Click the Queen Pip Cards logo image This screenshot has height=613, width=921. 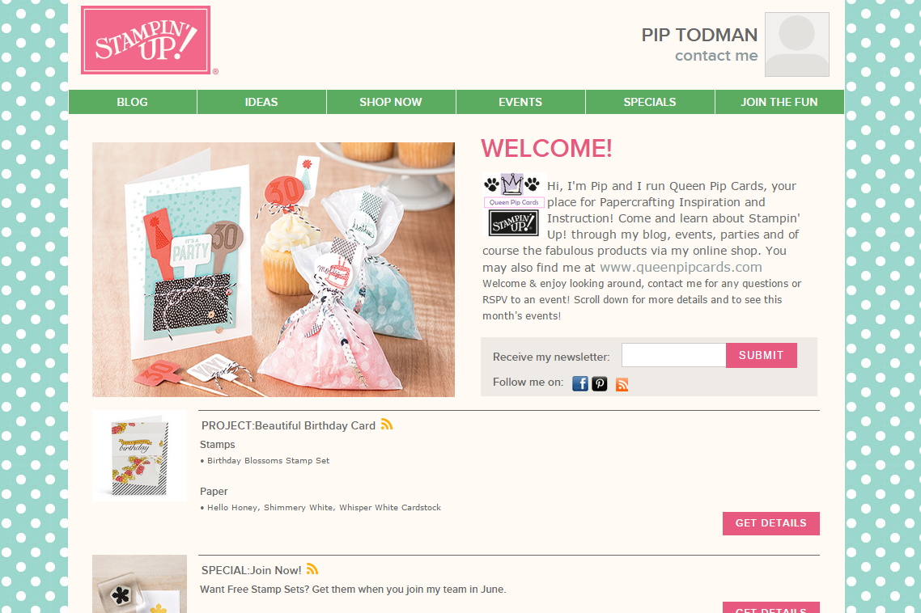(x=514, y=205)
